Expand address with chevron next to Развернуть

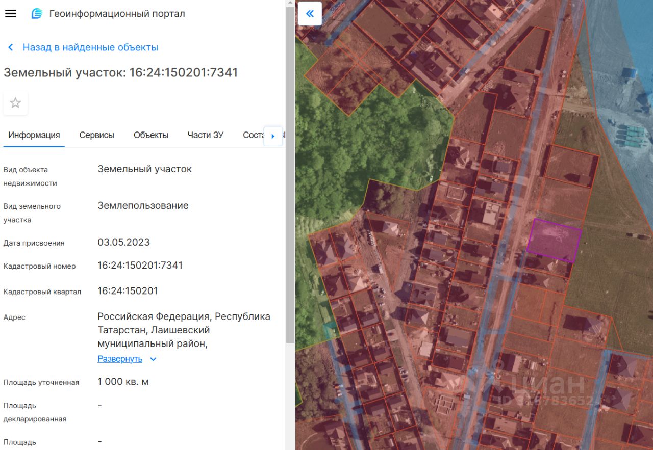click(153, 359)
